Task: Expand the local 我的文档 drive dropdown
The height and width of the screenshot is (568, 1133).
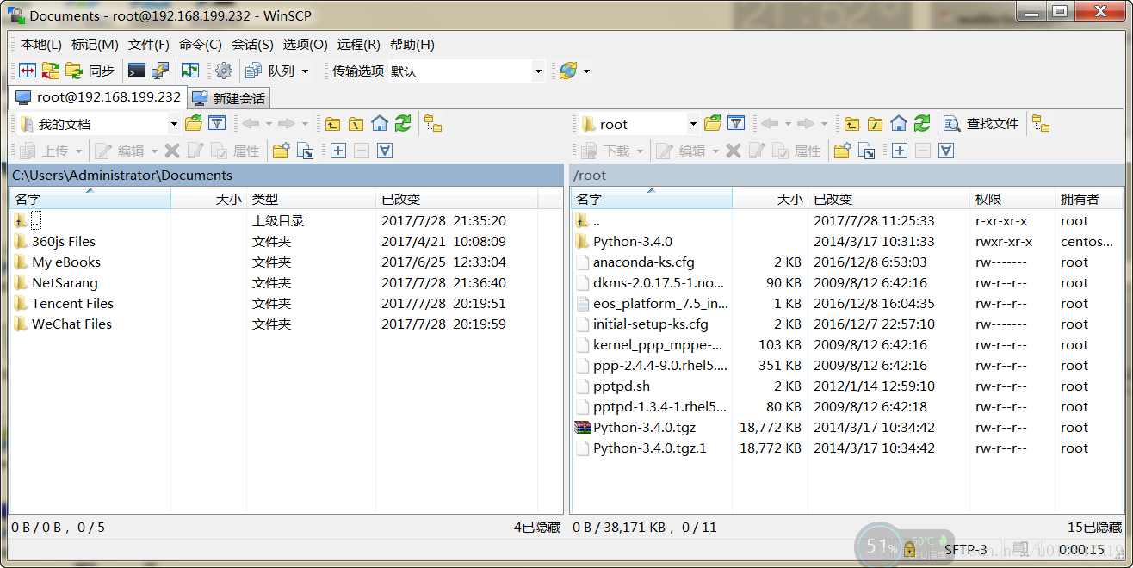Action: pos(174,124)
